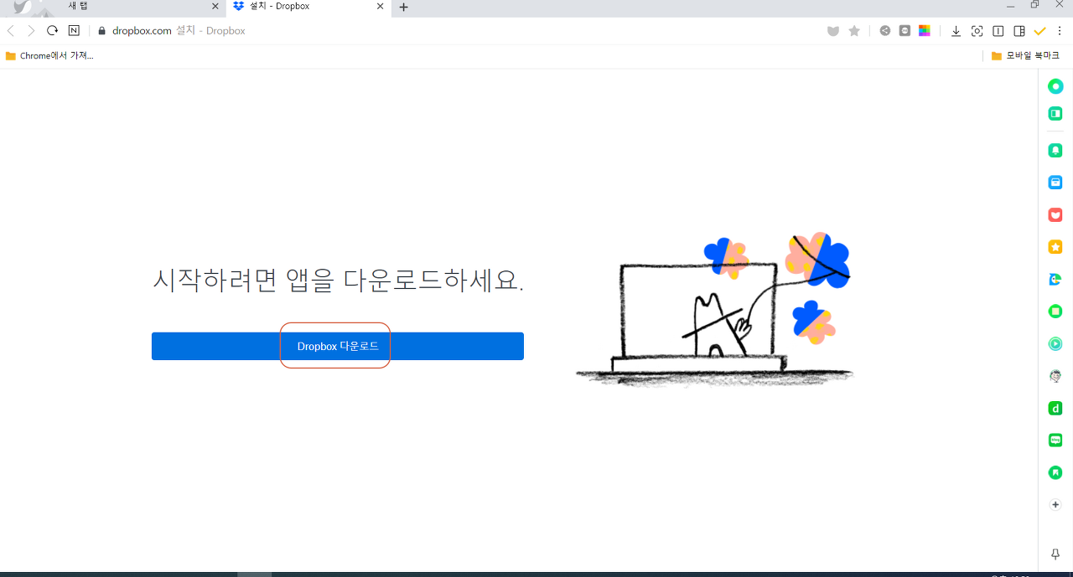Open the browser three-dot menu
Viewport: 1073px width, 577px height.
pos(1061,31)
